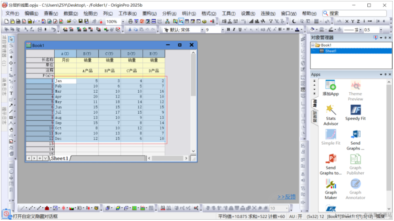394x221 pixels.
Task: Click the Italic formatting button
Action: (234, 30)
